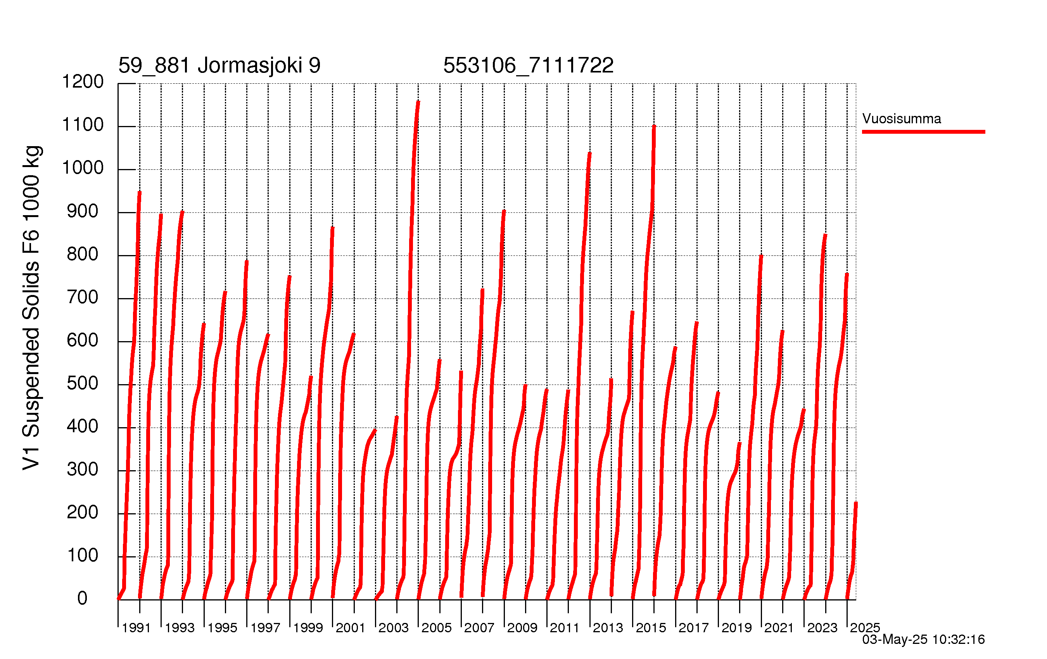The width and height of the screenshot is (1047, 659).
Task: Click the x-axis year label '1993'
Action: [180, 628]
